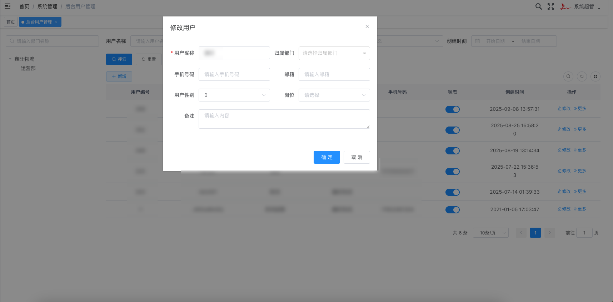Select the 后台用户管理 tab
This screenshot has height=302, width=613.
click(x=40, y=22)
